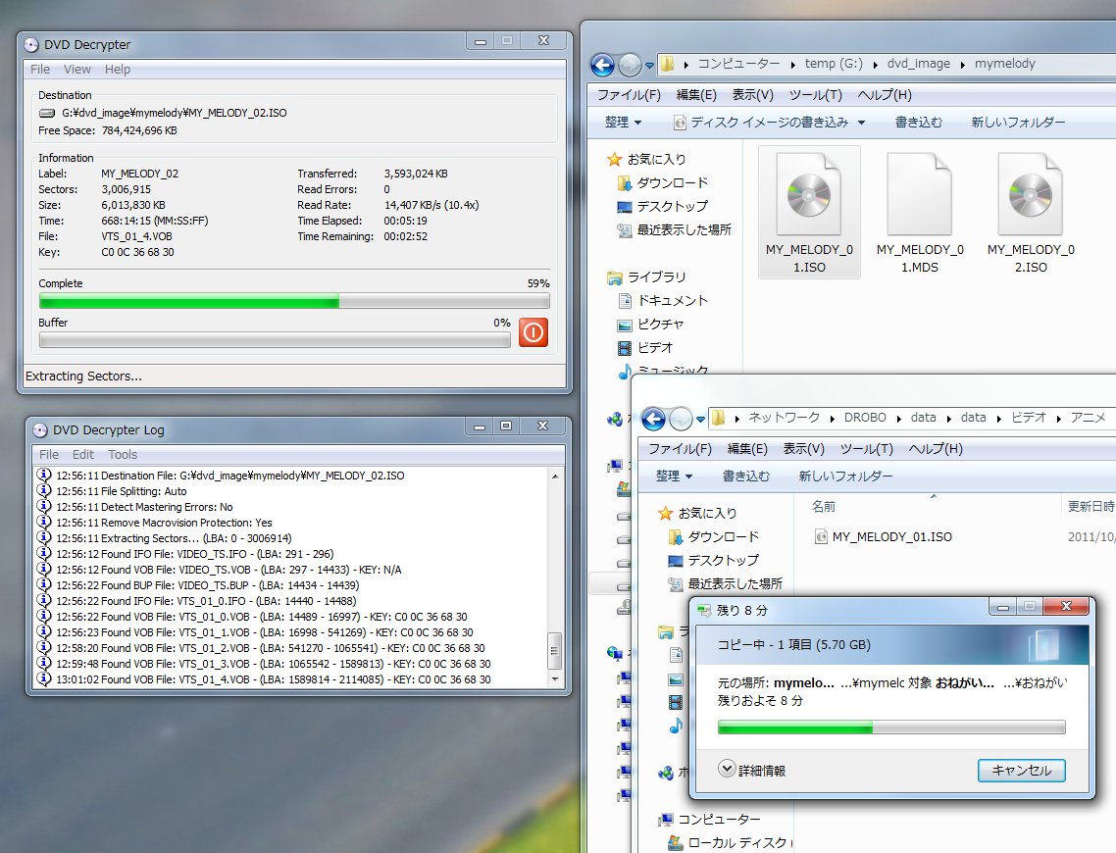Click temp (G:) in the address breadcrumb
1116x853 pixels.
point(834,64)
